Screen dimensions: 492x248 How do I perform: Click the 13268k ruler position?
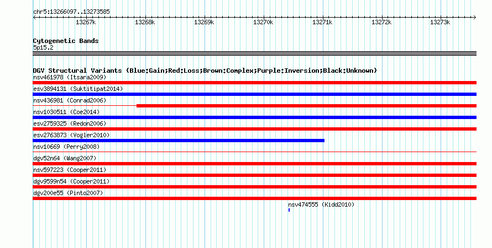point(145,22)
